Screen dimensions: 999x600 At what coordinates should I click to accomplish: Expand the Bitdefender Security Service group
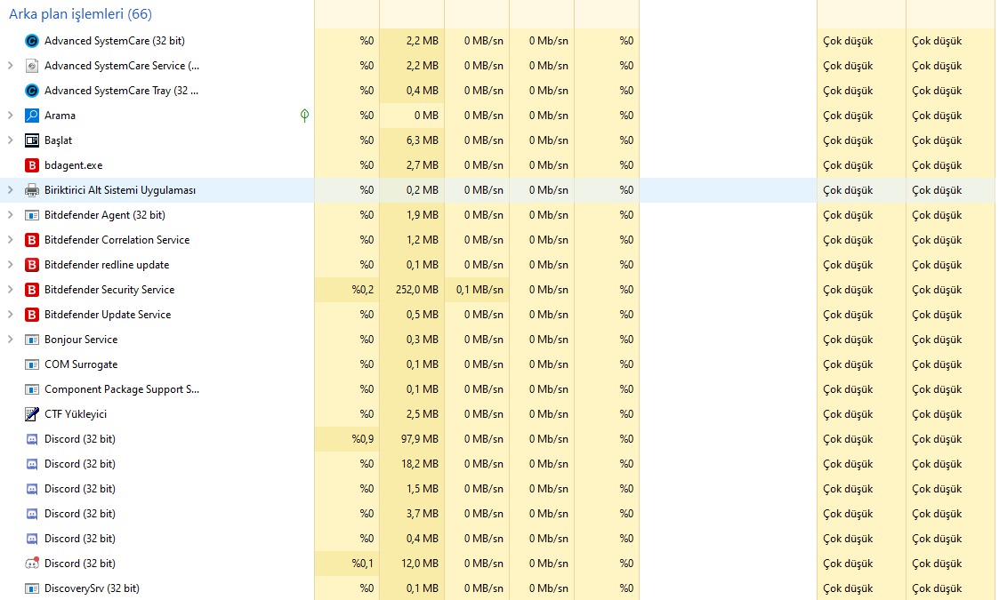[10, 289]
